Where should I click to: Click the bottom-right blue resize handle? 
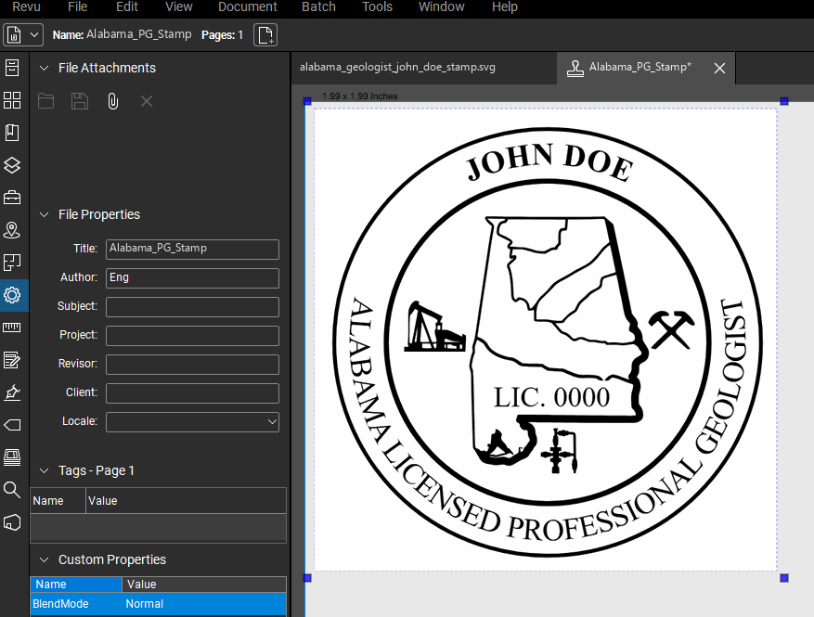click(784, 577)
